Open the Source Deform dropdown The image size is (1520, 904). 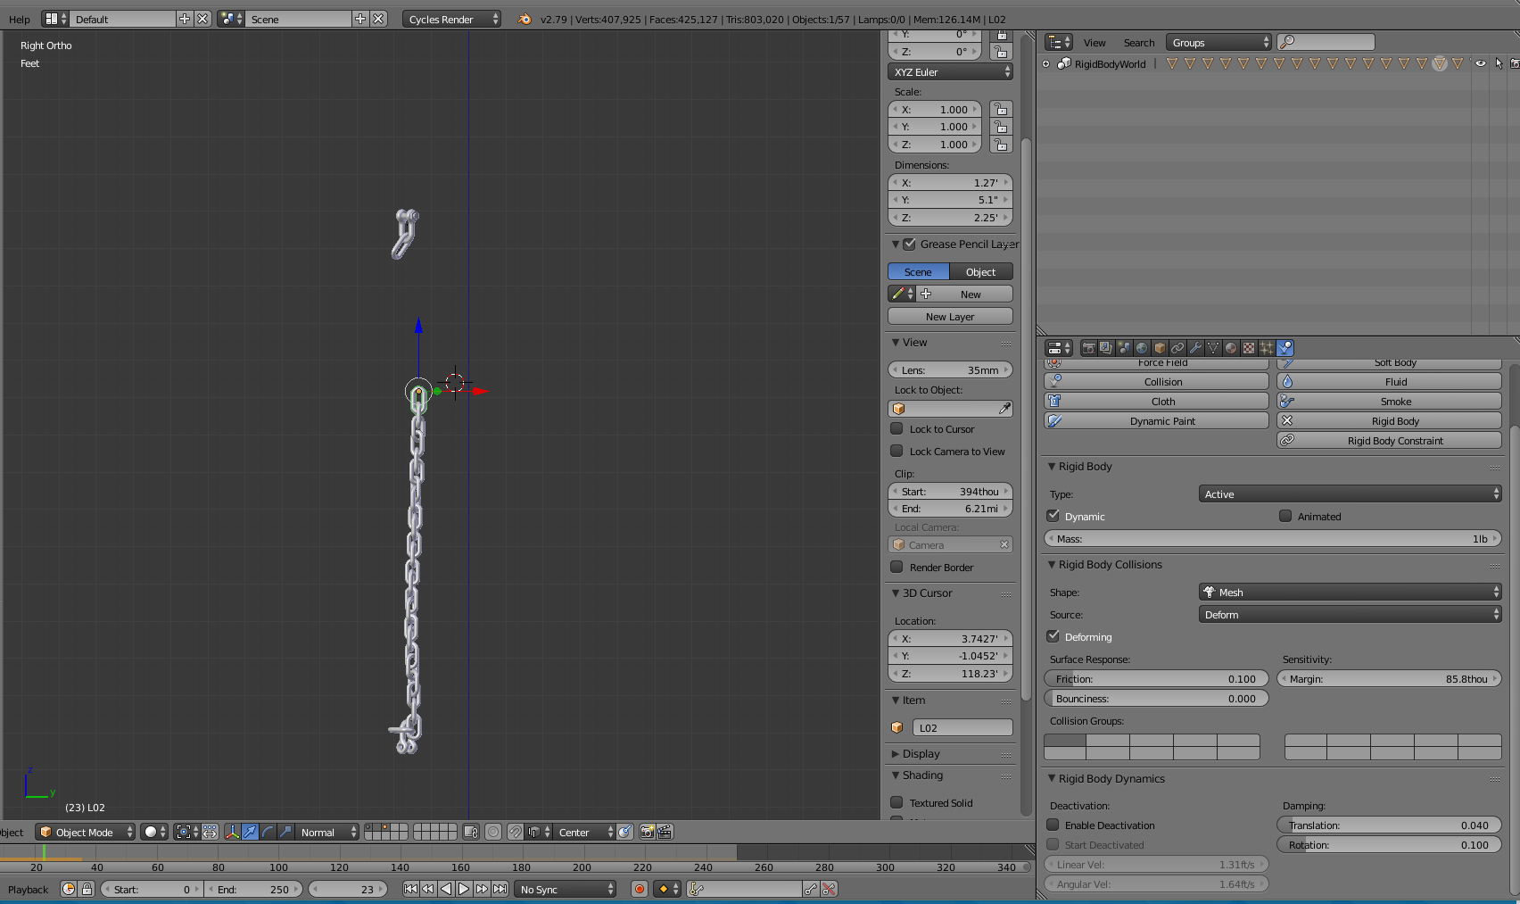tap(1351, 614)
